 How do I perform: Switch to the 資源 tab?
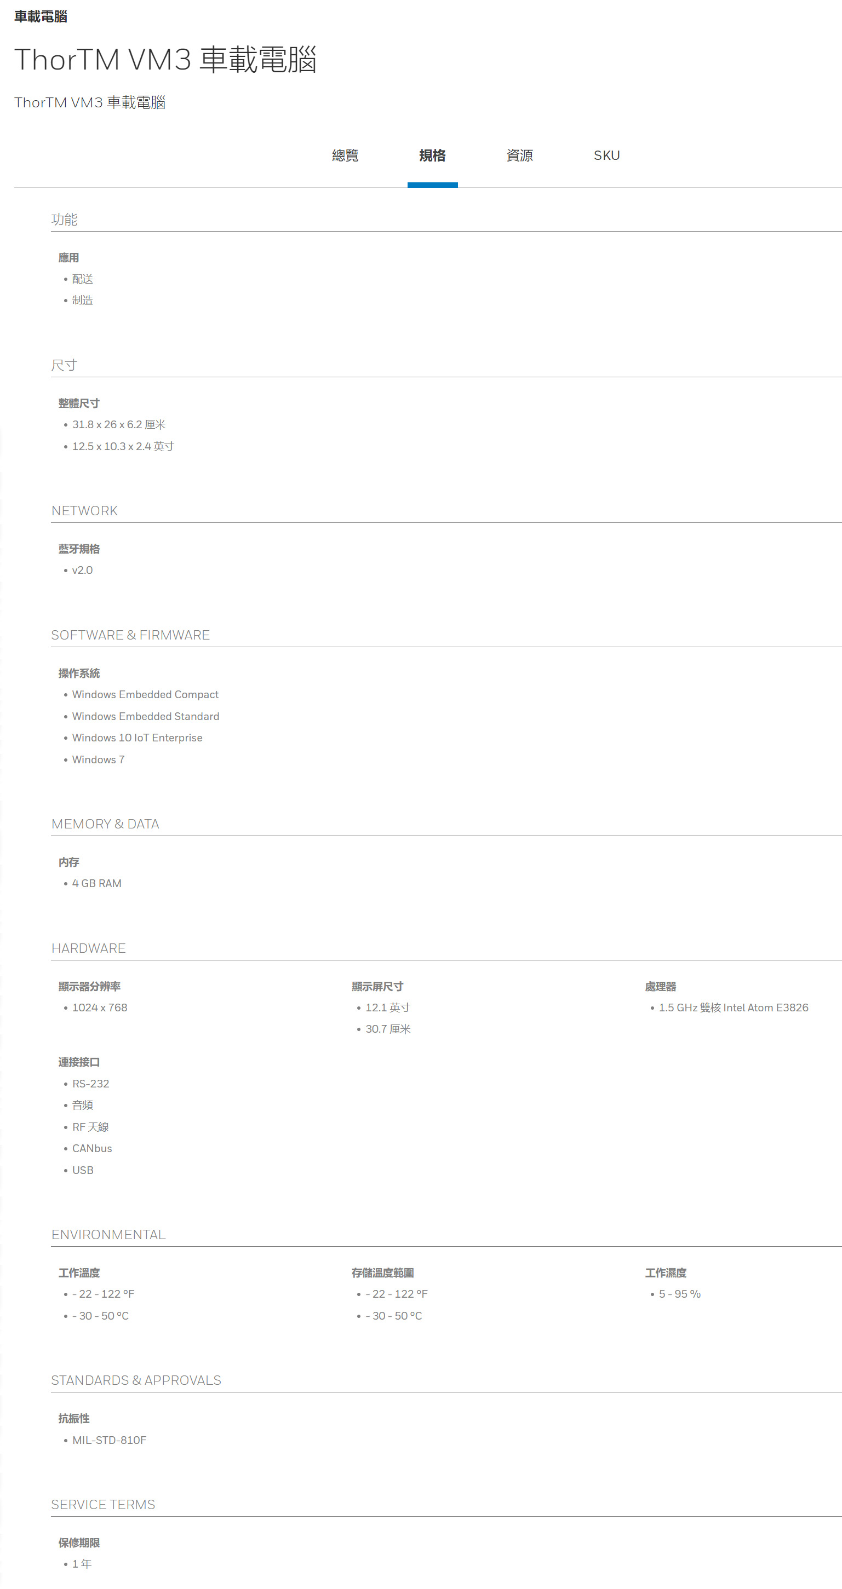(x=520, y=156)
